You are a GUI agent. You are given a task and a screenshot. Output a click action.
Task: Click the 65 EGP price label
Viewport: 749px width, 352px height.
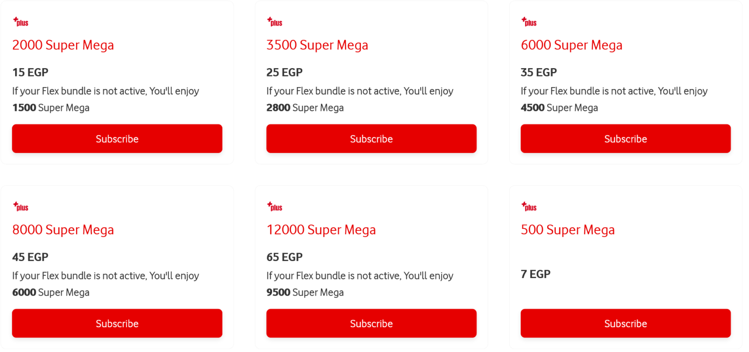tap(284, 257)
